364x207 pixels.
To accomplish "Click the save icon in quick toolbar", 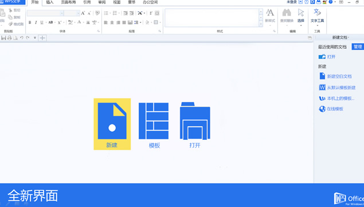I will pyautogui.click(x=3, y=38).
